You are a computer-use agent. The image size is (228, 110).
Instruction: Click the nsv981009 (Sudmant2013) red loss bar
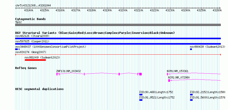35,60
